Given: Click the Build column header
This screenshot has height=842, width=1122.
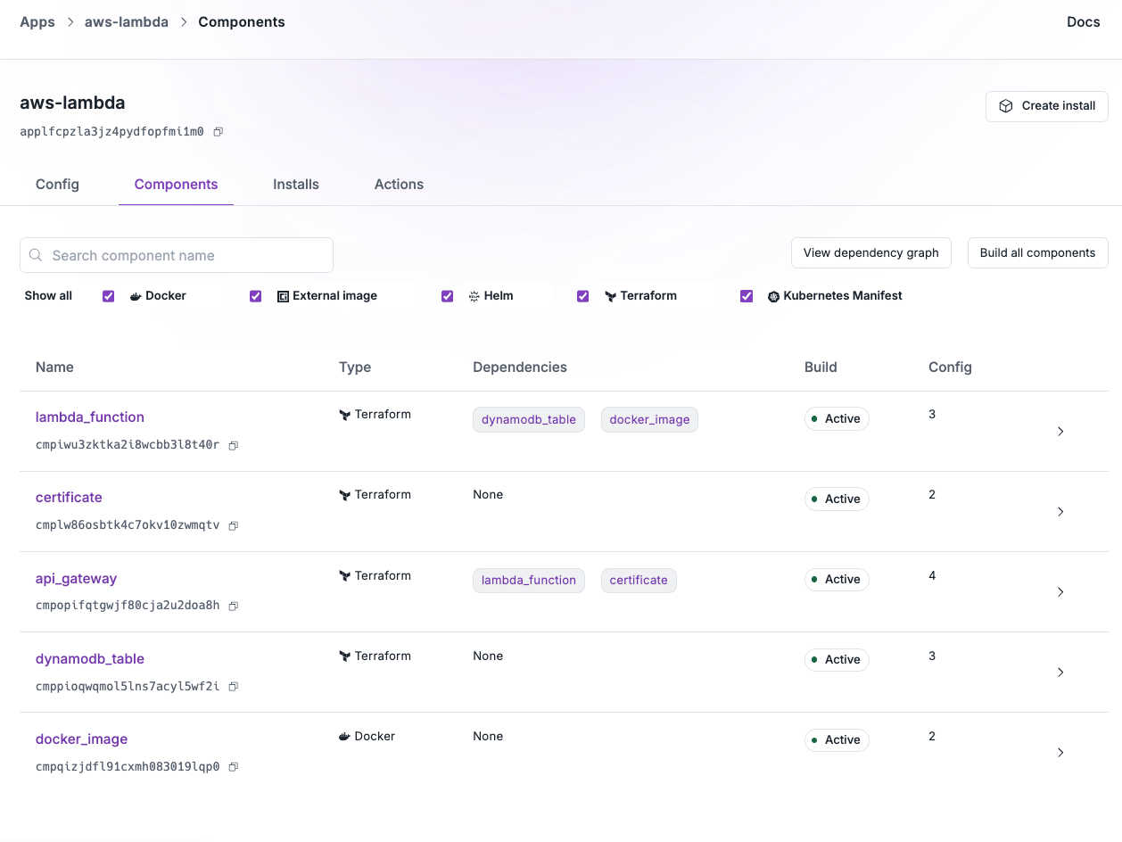Looking at the screenshot, I should click(821, 367).
